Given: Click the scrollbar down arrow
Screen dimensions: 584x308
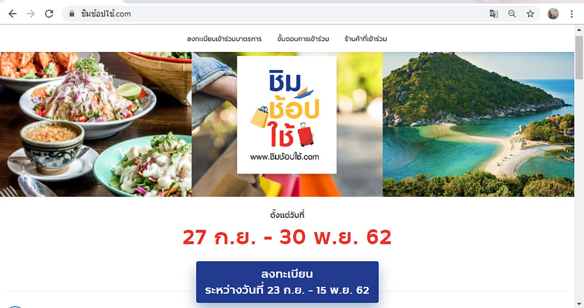Looking at the screenshot, I should 579,303.
